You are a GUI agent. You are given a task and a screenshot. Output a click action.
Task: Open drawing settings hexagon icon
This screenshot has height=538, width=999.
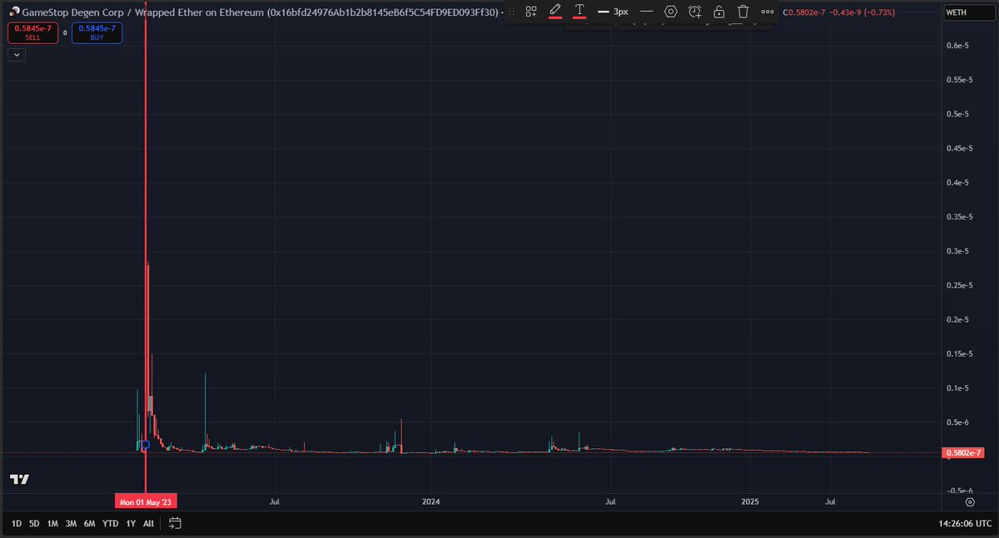pyautogui.click(x=671, y=12)
